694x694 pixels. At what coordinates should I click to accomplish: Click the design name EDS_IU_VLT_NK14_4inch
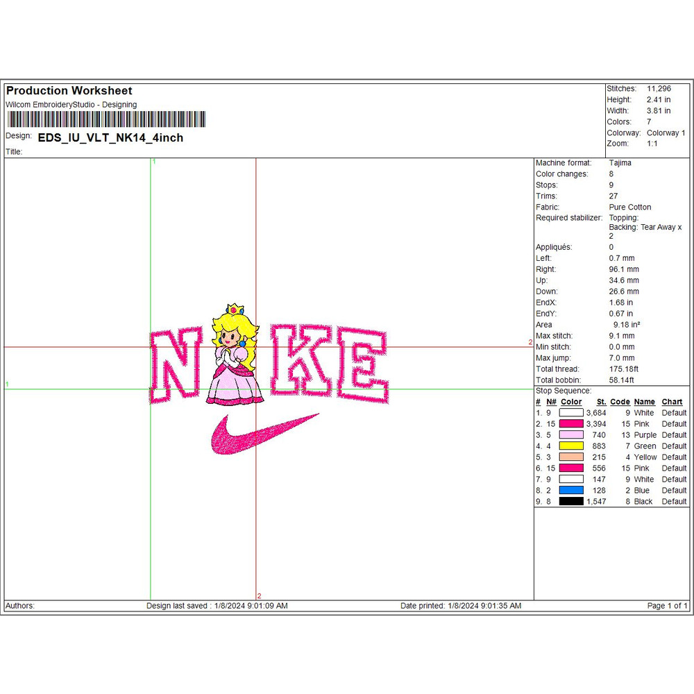[x=110, y=137]
